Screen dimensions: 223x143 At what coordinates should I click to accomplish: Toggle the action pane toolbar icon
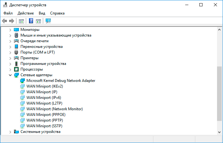pyautogui.click(x=38, y=21)
